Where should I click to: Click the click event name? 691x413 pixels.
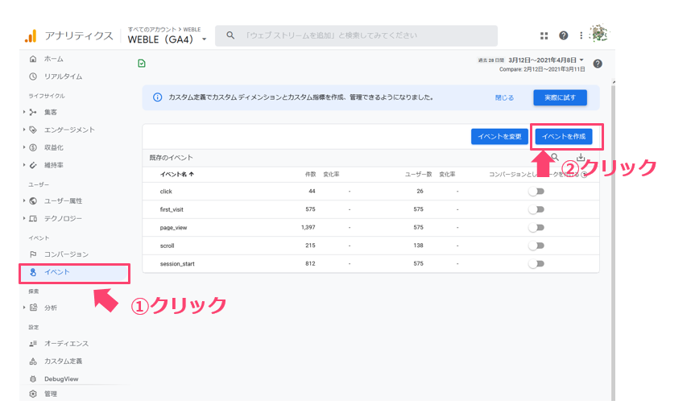(166, 192)
